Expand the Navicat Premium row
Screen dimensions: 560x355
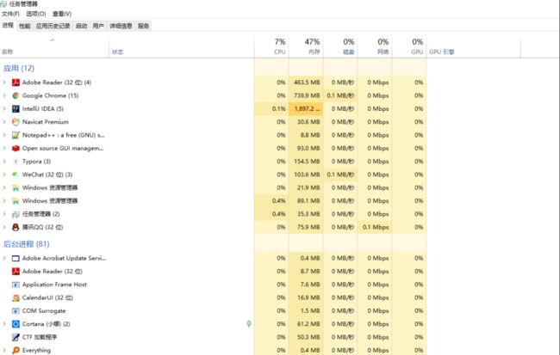(x=4, y=122)
